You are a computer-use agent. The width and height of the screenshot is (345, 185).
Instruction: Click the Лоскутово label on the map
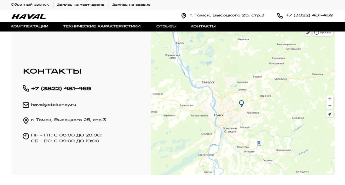click(243, 147)
